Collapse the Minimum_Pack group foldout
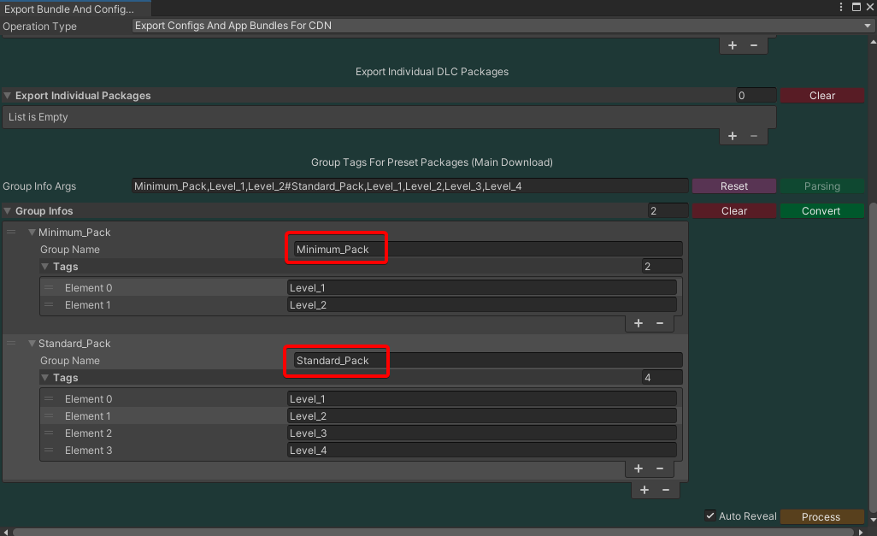Image resolution: width=877 pixels, height=536 pixels. coord(32,233)
